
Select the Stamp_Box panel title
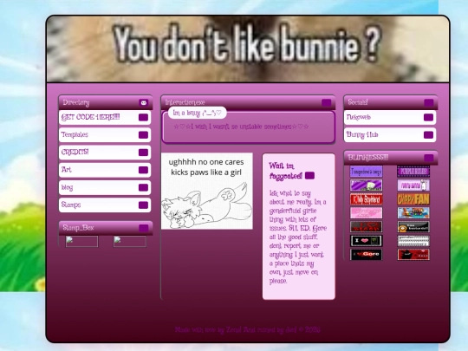pos(78,228)
